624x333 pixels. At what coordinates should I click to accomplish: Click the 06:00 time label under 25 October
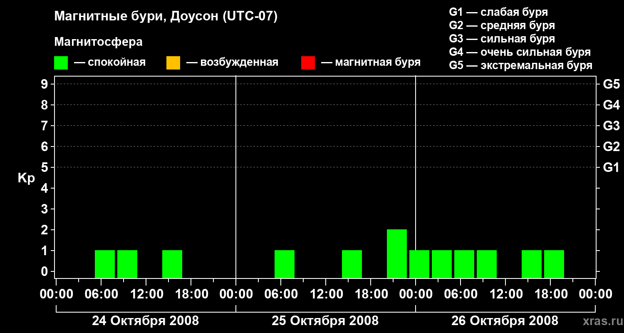pos(281,294)
